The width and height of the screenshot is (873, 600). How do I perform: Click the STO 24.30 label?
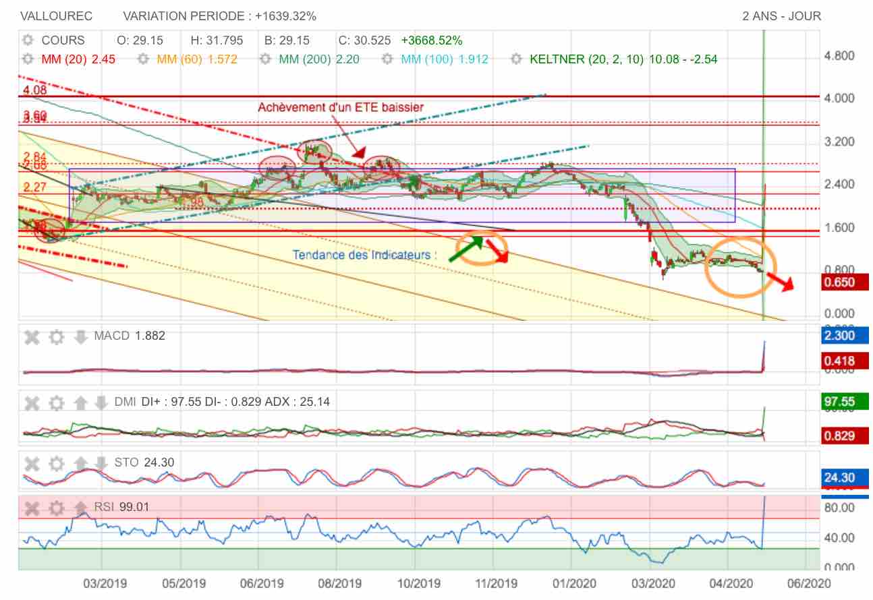(145, 462)
